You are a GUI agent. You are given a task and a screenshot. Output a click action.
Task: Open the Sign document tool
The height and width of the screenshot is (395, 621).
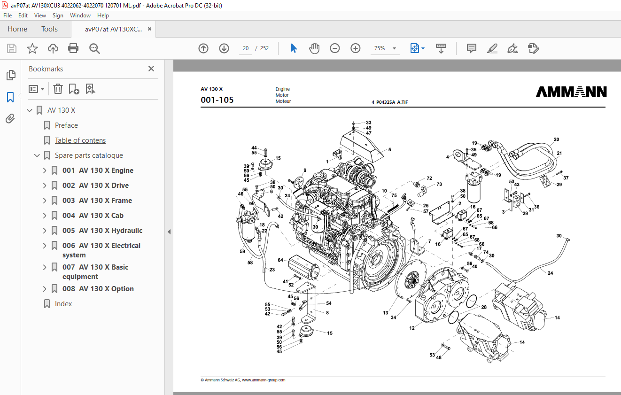[512, 48]
